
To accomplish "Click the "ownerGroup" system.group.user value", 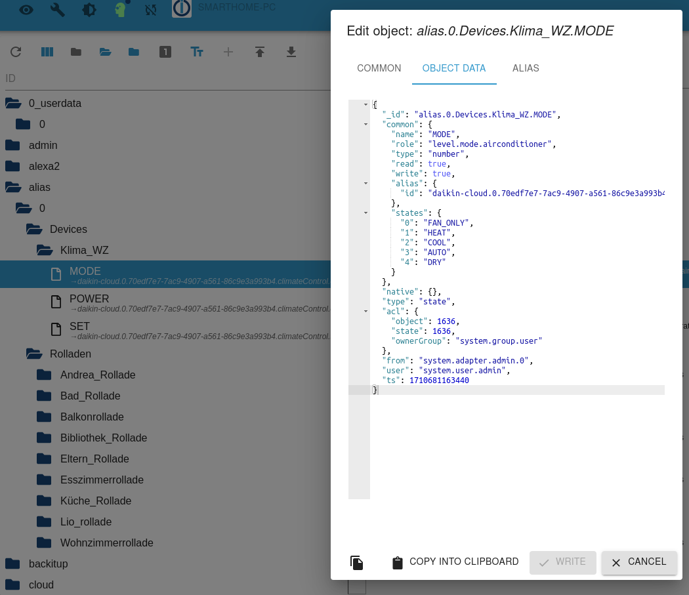I will point(499,341).
